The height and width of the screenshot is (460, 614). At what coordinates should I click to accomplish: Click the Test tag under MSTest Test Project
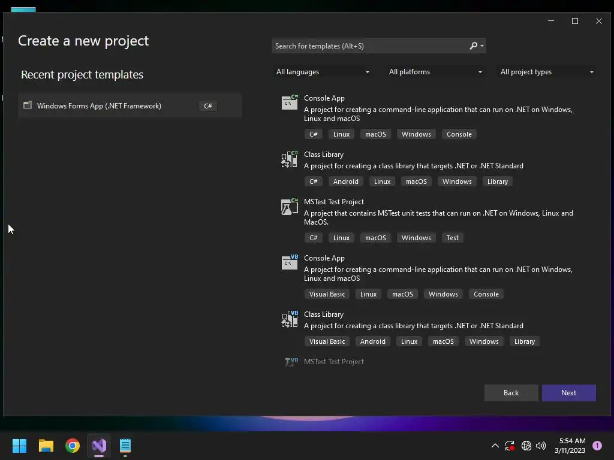click(452, 238)
